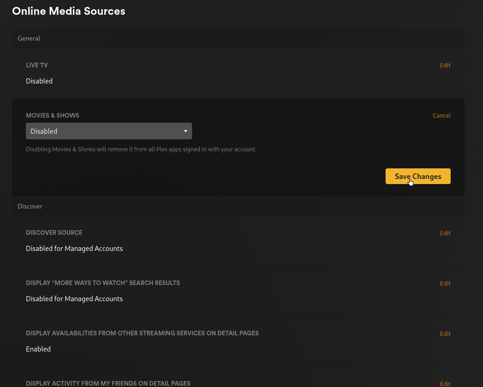Cancel editing Movies & Shows
Viewport: 483px width, 387px height.
(441, 115)
